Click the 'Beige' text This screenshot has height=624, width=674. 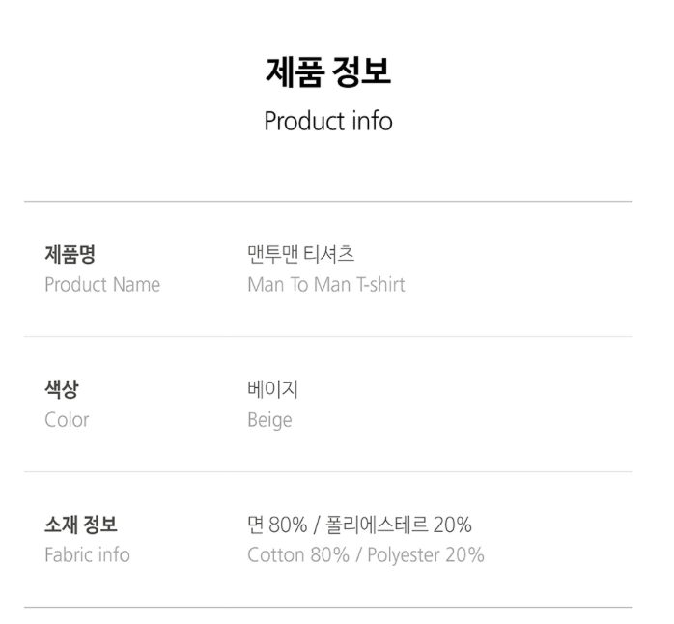(269, 420)
